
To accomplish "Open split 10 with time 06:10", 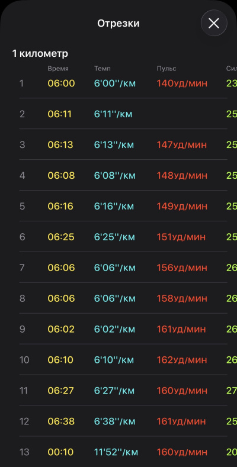I will [123, 360].
